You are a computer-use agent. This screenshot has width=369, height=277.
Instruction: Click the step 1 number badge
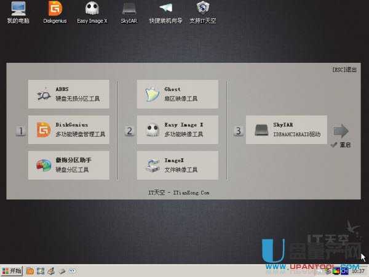(x=21, y=130)
